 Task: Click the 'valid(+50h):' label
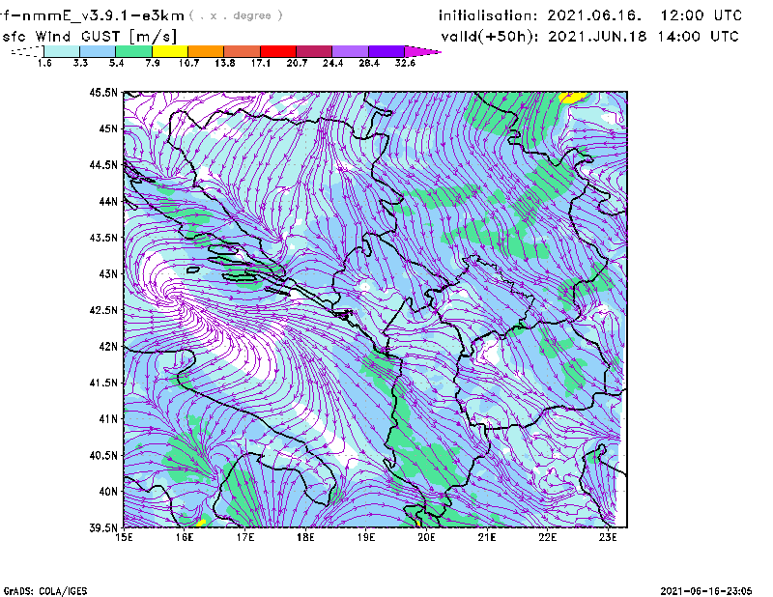click(x=490, y=37)
